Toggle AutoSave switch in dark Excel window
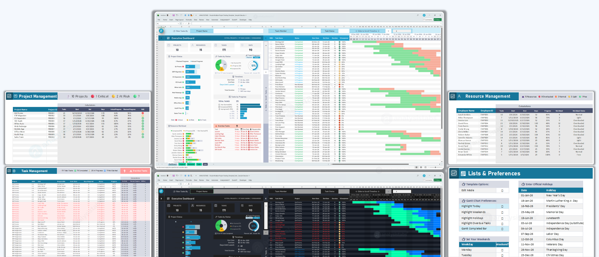Image resolution: width=599 pixels, height=257 pixels. tap(169, 176)
